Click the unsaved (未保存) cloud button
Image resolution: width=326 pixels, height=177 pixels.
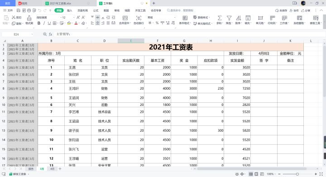coord(281,10)
